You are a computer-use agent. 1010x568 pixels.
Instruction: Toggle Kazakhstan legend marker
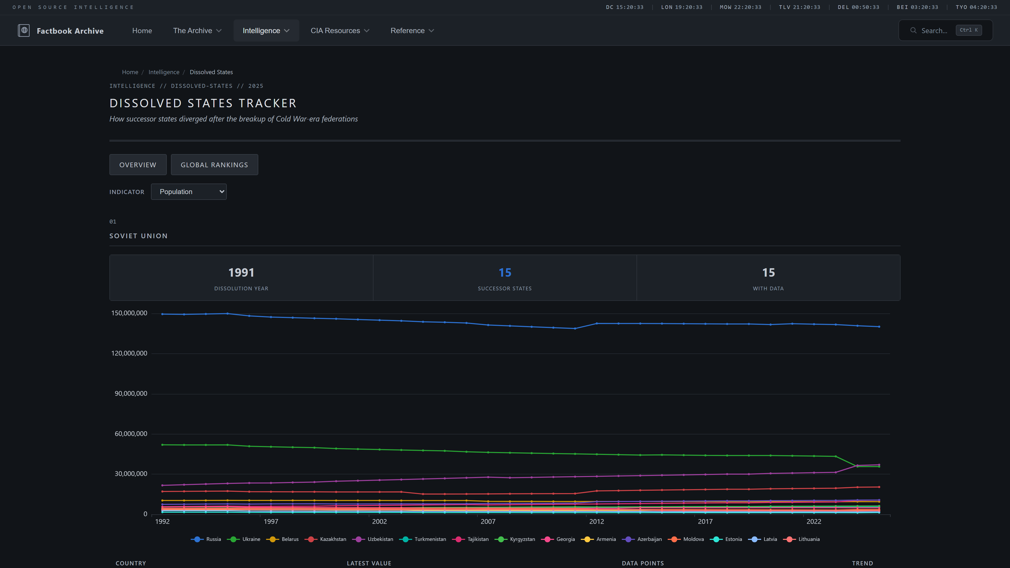311,539
